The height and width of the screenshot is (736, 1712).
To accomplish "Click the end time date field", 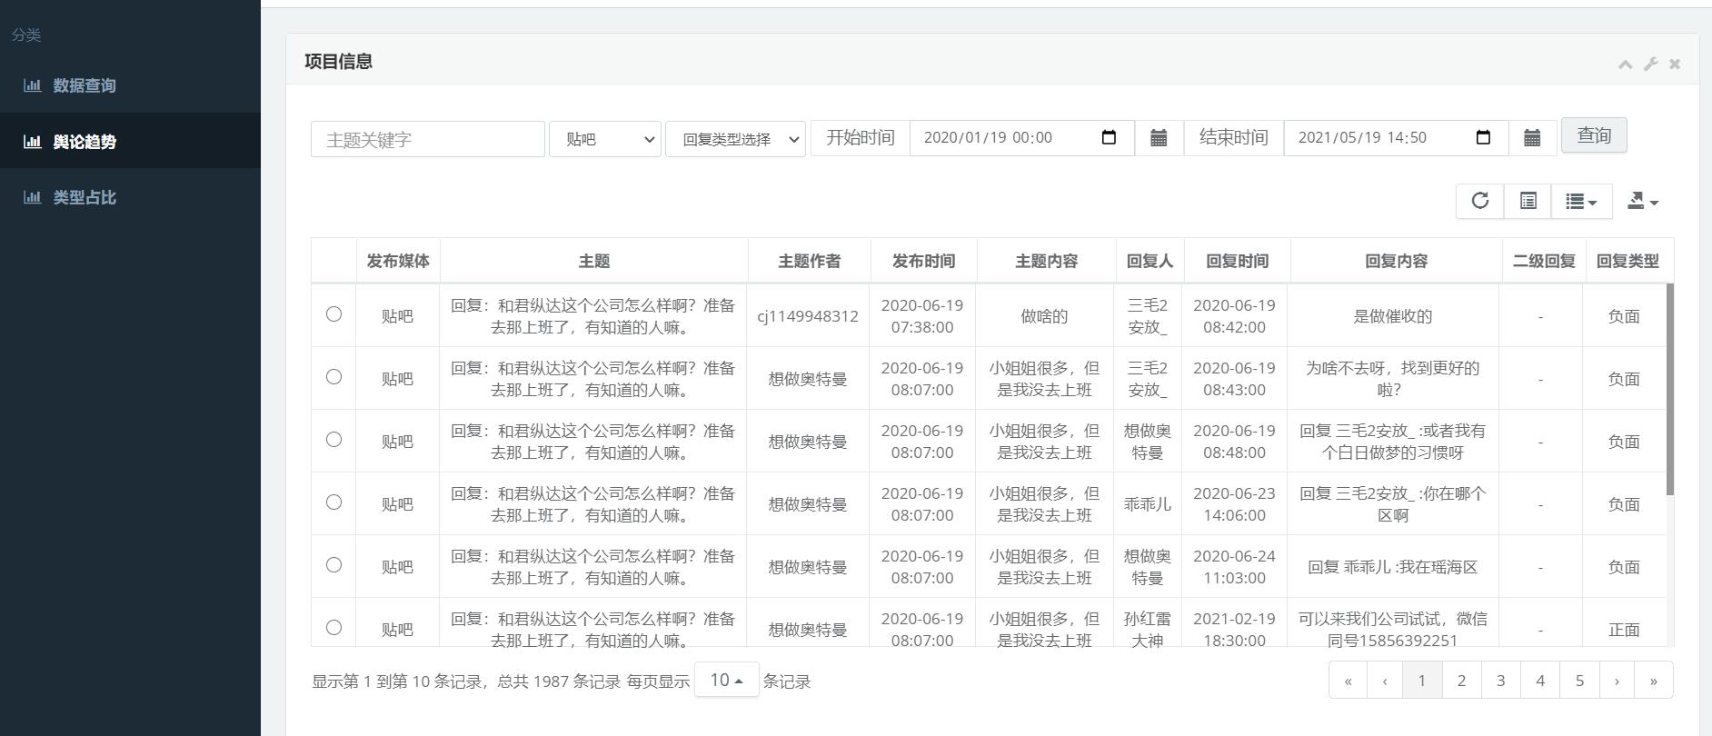I will click(1396, 138).
